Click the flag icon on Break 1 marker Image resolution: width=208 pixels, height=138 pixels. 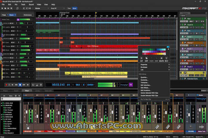tap(185, 49)
